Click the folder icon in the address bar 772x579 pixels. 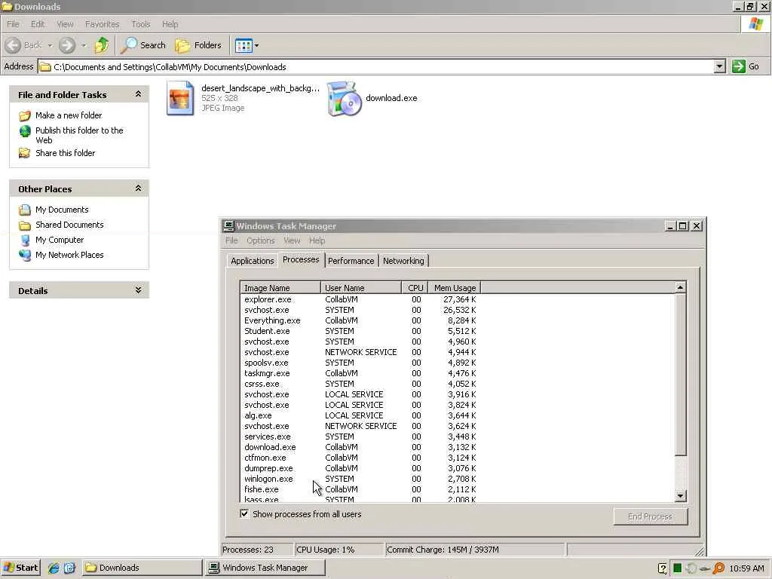pos(45,67)
